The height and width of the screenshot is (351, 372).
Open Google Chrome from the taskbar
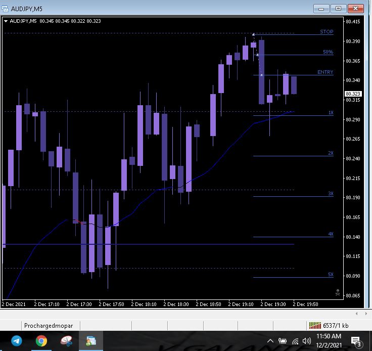point(41,341)
